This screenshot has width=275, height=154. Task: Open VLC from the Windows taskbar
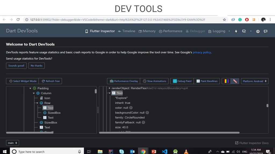[186, 151]
